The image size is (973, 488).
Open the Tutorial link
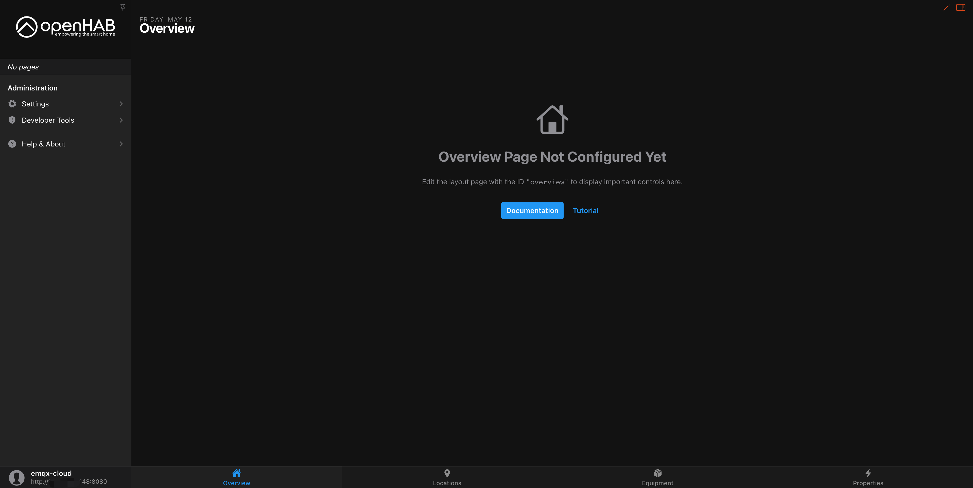click(x=585, y=210)
